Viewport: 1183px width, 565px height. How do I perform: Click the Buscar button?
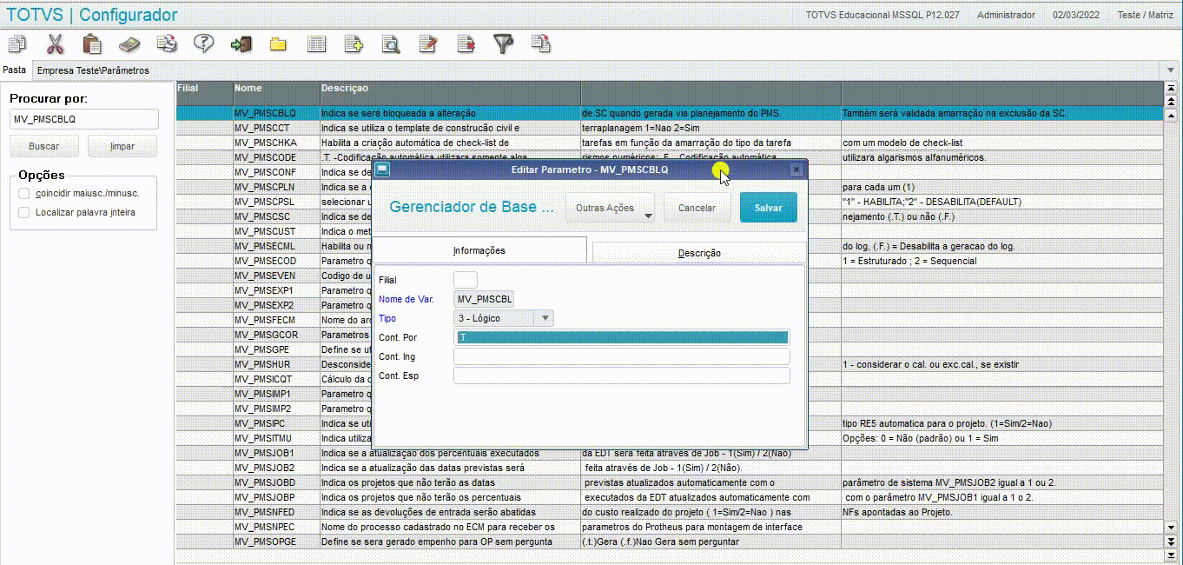(44, 146)
